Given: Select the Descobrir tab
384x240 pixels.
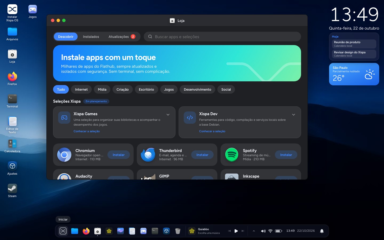Looking at the screenshot, I should pos(66,37).
